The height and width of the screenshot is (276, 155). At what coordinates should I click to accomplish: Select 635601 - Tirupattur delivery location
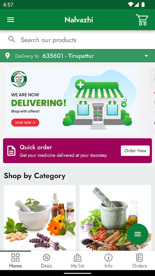[x=68, y=56]
